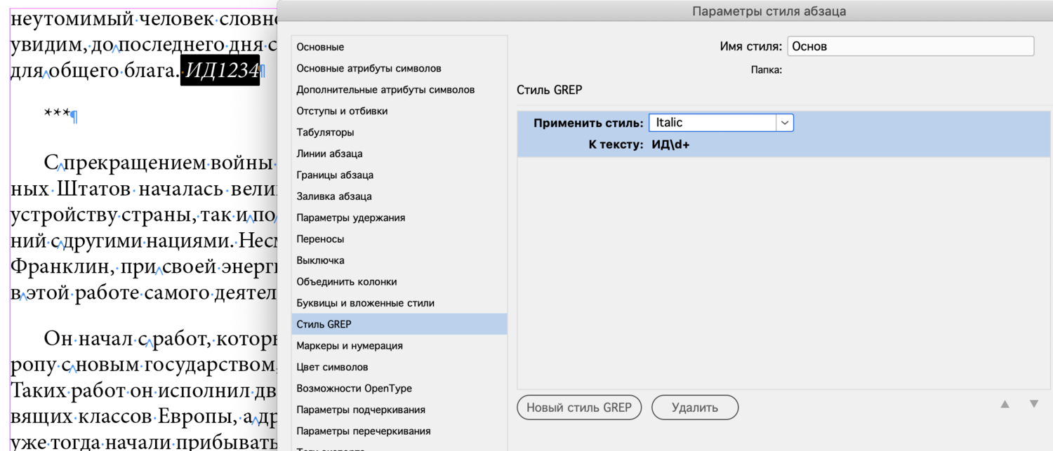Move the GREP style down with the down arrow
Screen dimensions: 1053x451
point(1033,404)
